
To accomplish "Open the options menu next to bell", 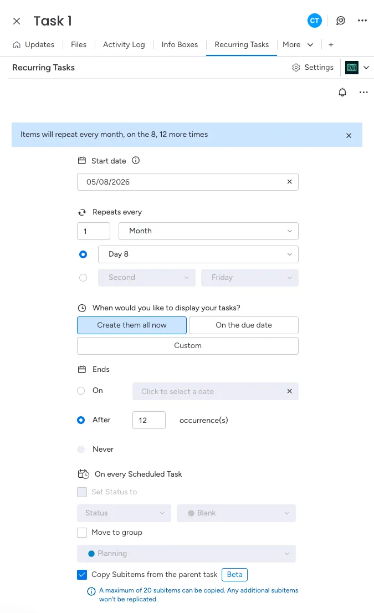I will [x=363, y=92].
